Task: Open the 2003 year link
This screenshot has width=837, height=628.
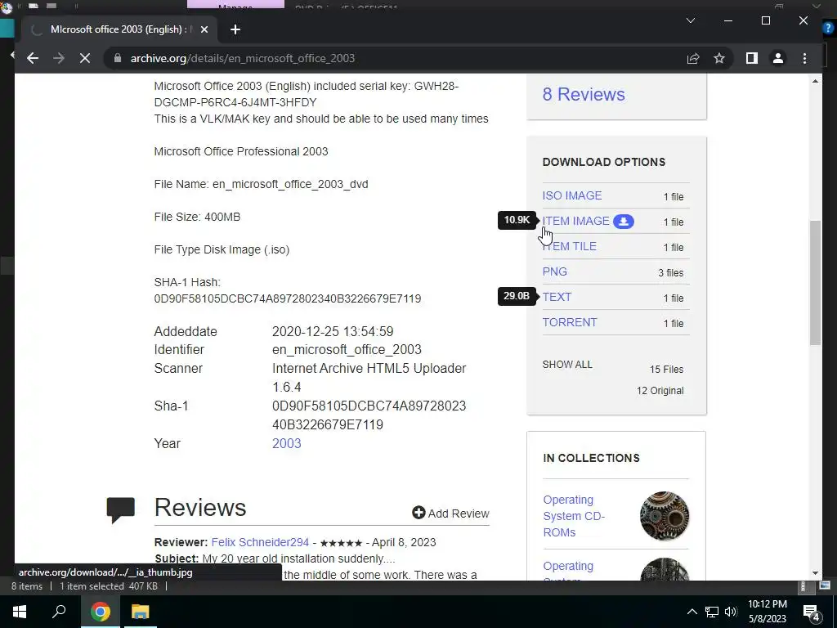Action: [287, 443]
